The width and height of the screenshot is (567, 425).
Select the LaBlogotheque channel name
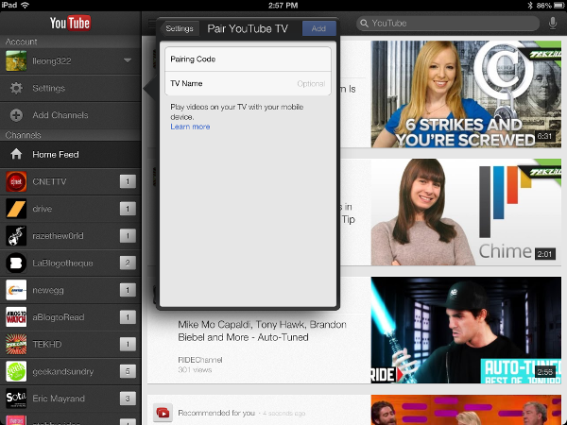62,263
